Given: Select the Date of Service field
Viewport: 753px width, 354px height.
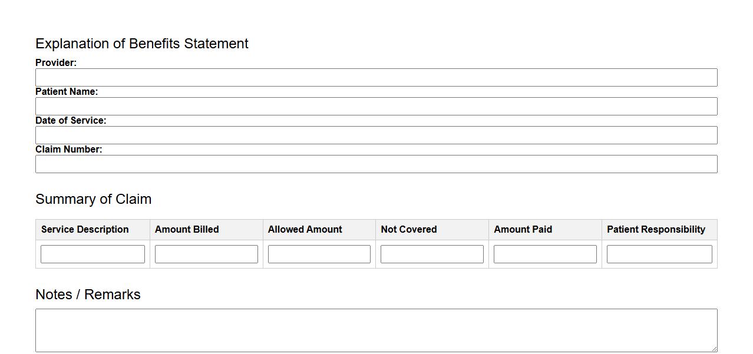Looking at the screenshot, I should coord(376,135).
